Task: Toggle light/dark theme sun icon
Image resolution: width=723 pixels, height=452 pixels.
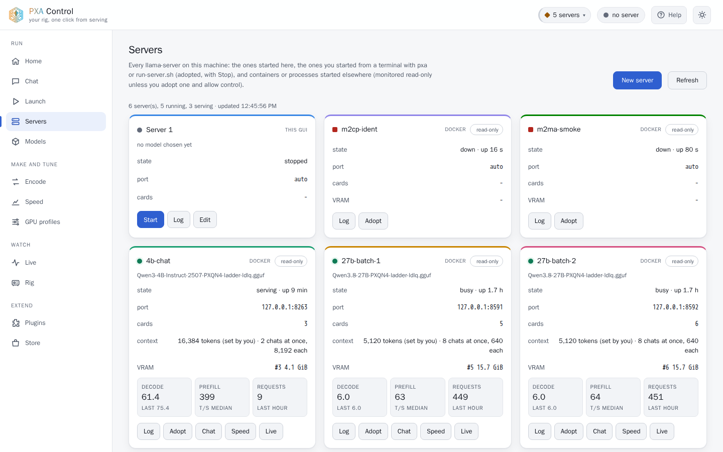Action: pyautogui.click(x=702, y=15)
